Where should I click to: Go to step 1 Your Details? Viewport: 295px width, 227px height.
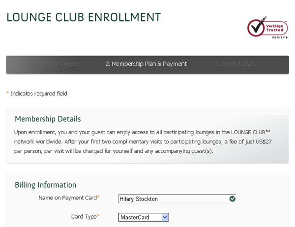point(59,64)
